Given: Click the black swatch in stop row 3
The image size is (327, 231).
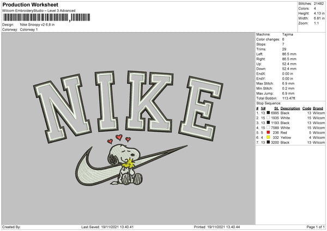Looking at the screenshot, I should (x=268, y=123).
